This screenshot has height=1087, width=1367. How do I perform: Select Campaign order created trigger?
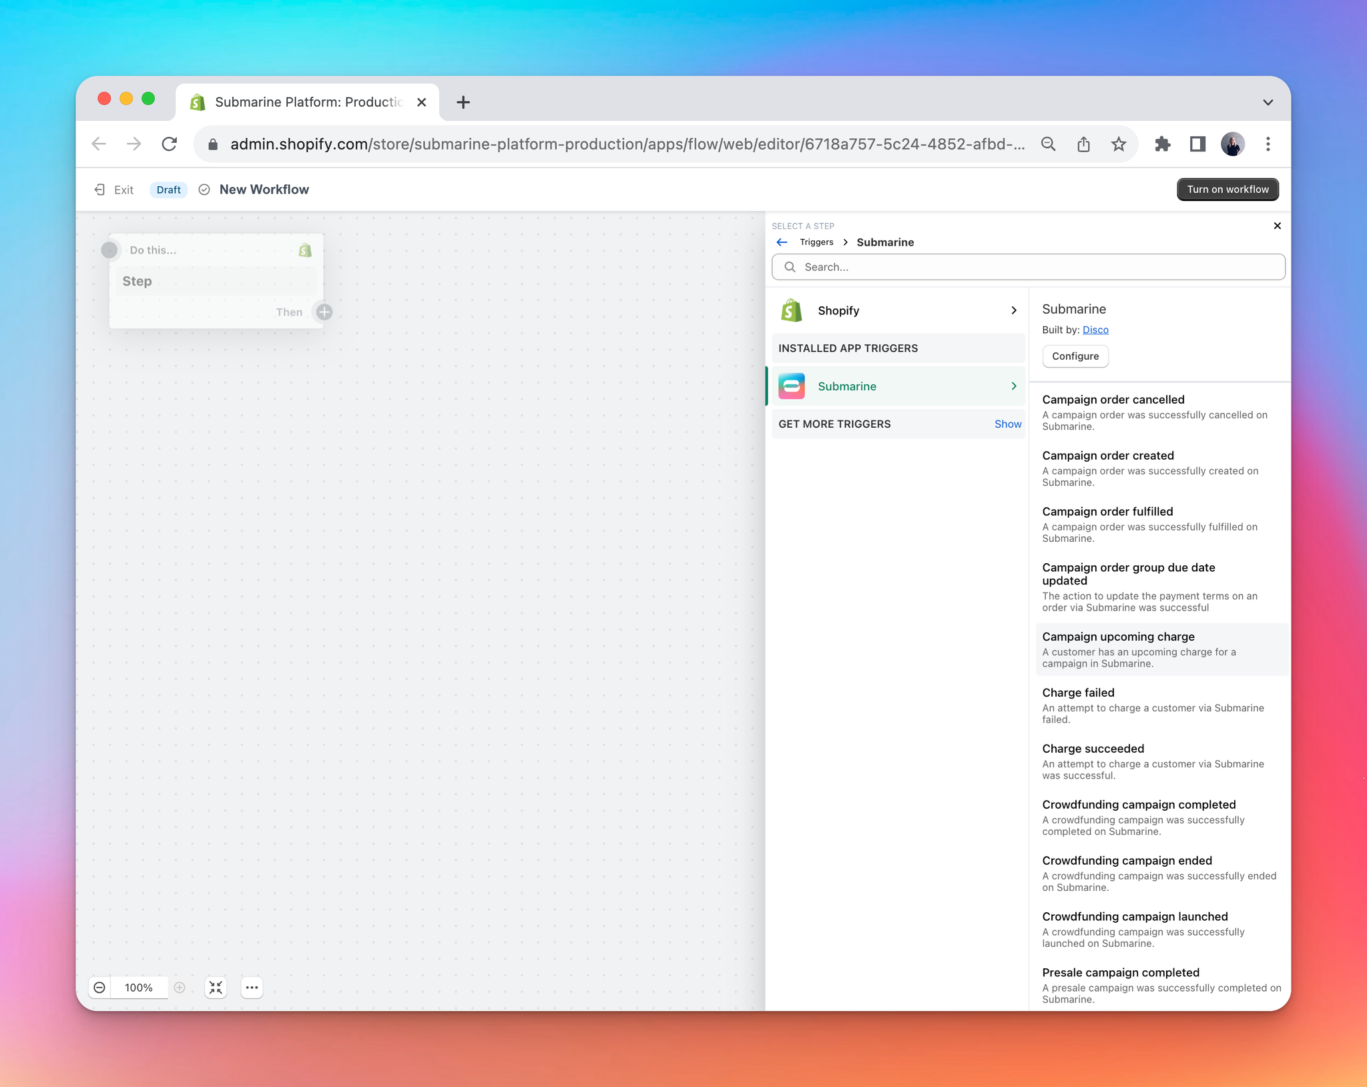(x=1161, y=468)
